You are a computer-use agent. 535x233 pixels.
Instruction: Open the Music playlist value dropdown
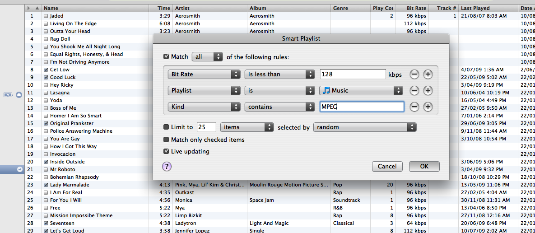coord(361,90)
